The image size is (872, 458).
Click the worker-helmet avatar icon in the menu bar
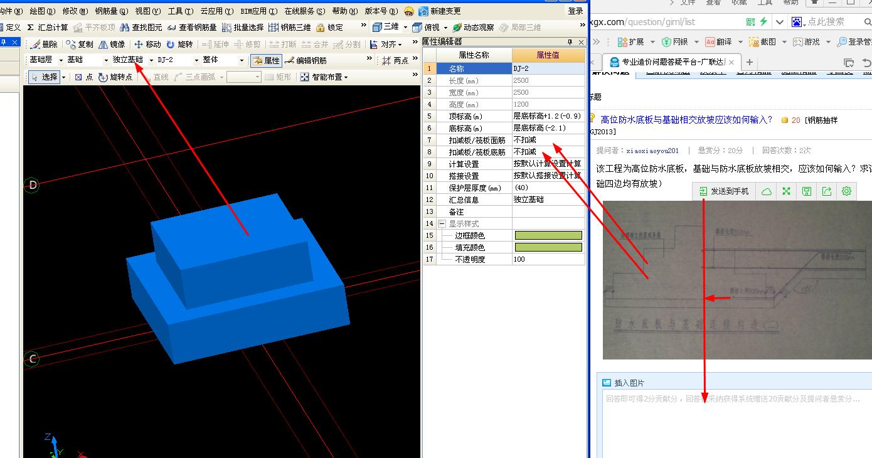409,11
